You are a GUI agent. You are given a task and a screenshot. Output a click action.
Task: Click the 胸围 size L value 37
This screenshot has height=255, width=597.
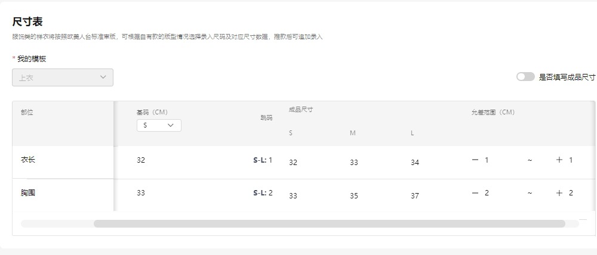point(415,196)
